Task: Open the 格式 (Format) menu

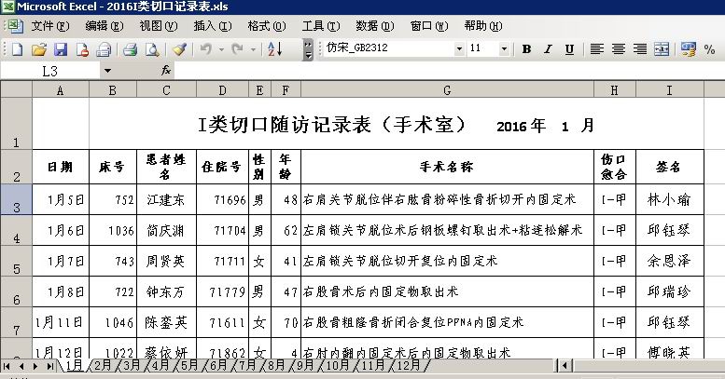Action: [258, 25]
